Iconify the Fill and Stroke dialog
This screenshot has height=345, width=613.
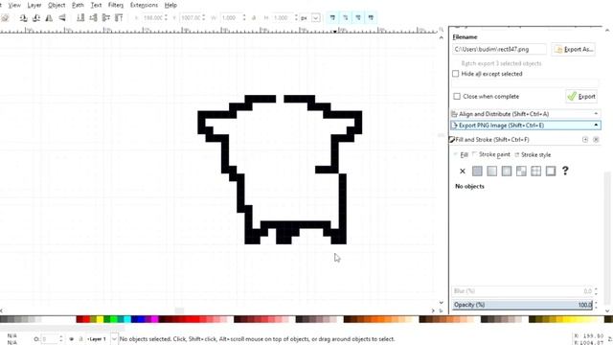(585, 140)
